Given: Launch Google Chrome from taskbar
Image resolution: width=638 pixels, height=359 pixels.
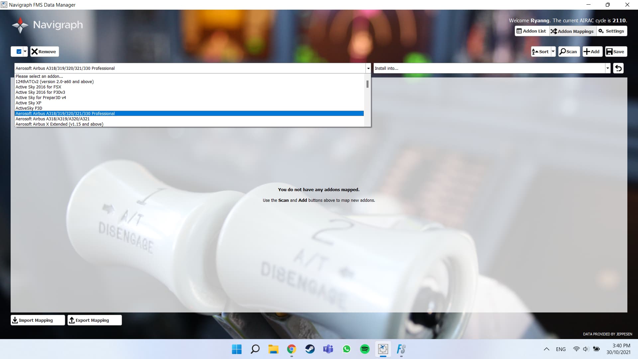Looking at the screenshot, I should coord(291,349).
